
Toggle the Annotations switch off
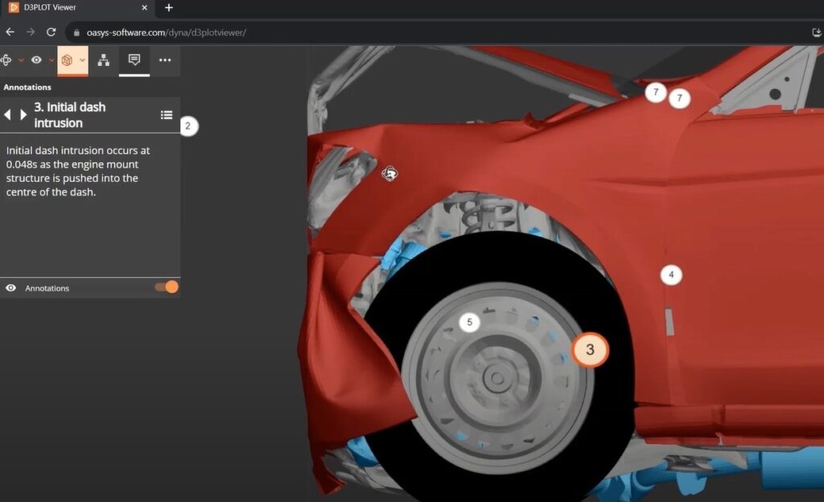coord(167,287)
